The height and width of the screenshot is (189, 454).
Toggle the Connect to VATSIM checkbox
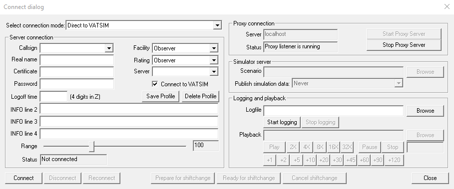pos(155,84)
